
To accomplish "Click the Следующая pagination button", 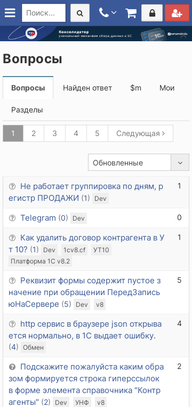I will (141, 133).
